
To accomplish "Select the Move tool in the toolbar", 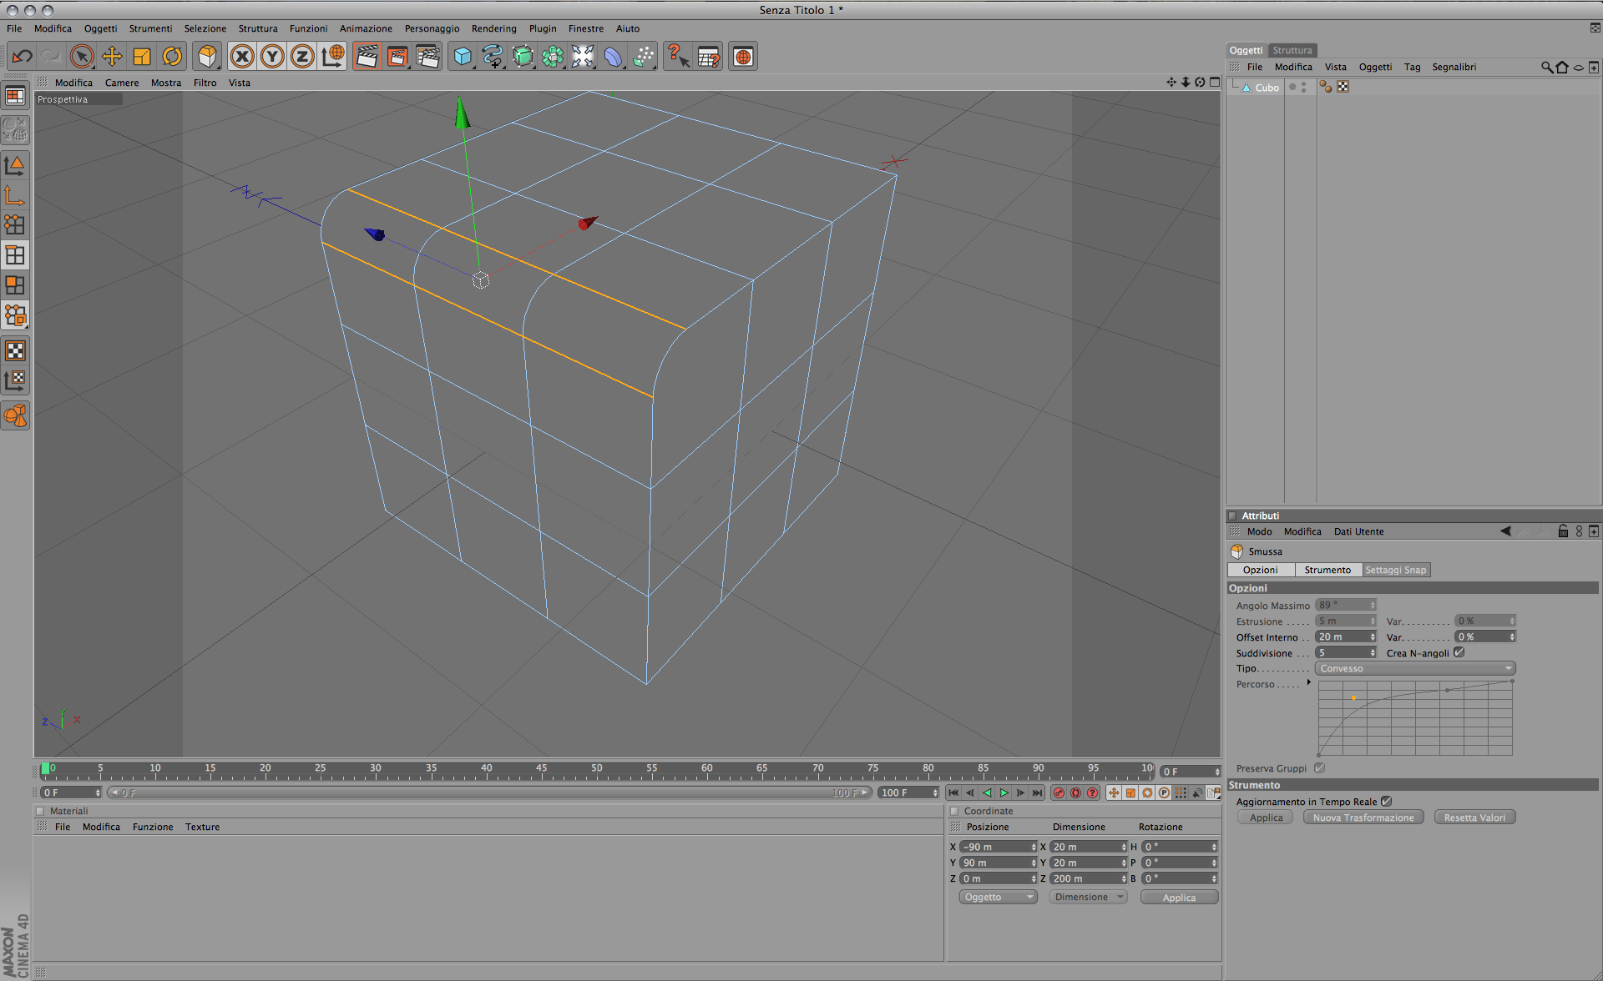I will [112, 57].
